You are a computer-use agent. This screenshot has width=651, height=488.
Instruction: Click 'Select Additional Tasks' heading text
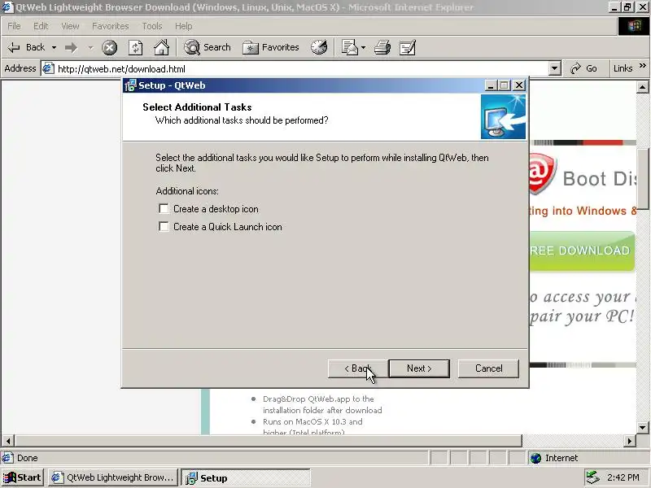tap(197, 107)
